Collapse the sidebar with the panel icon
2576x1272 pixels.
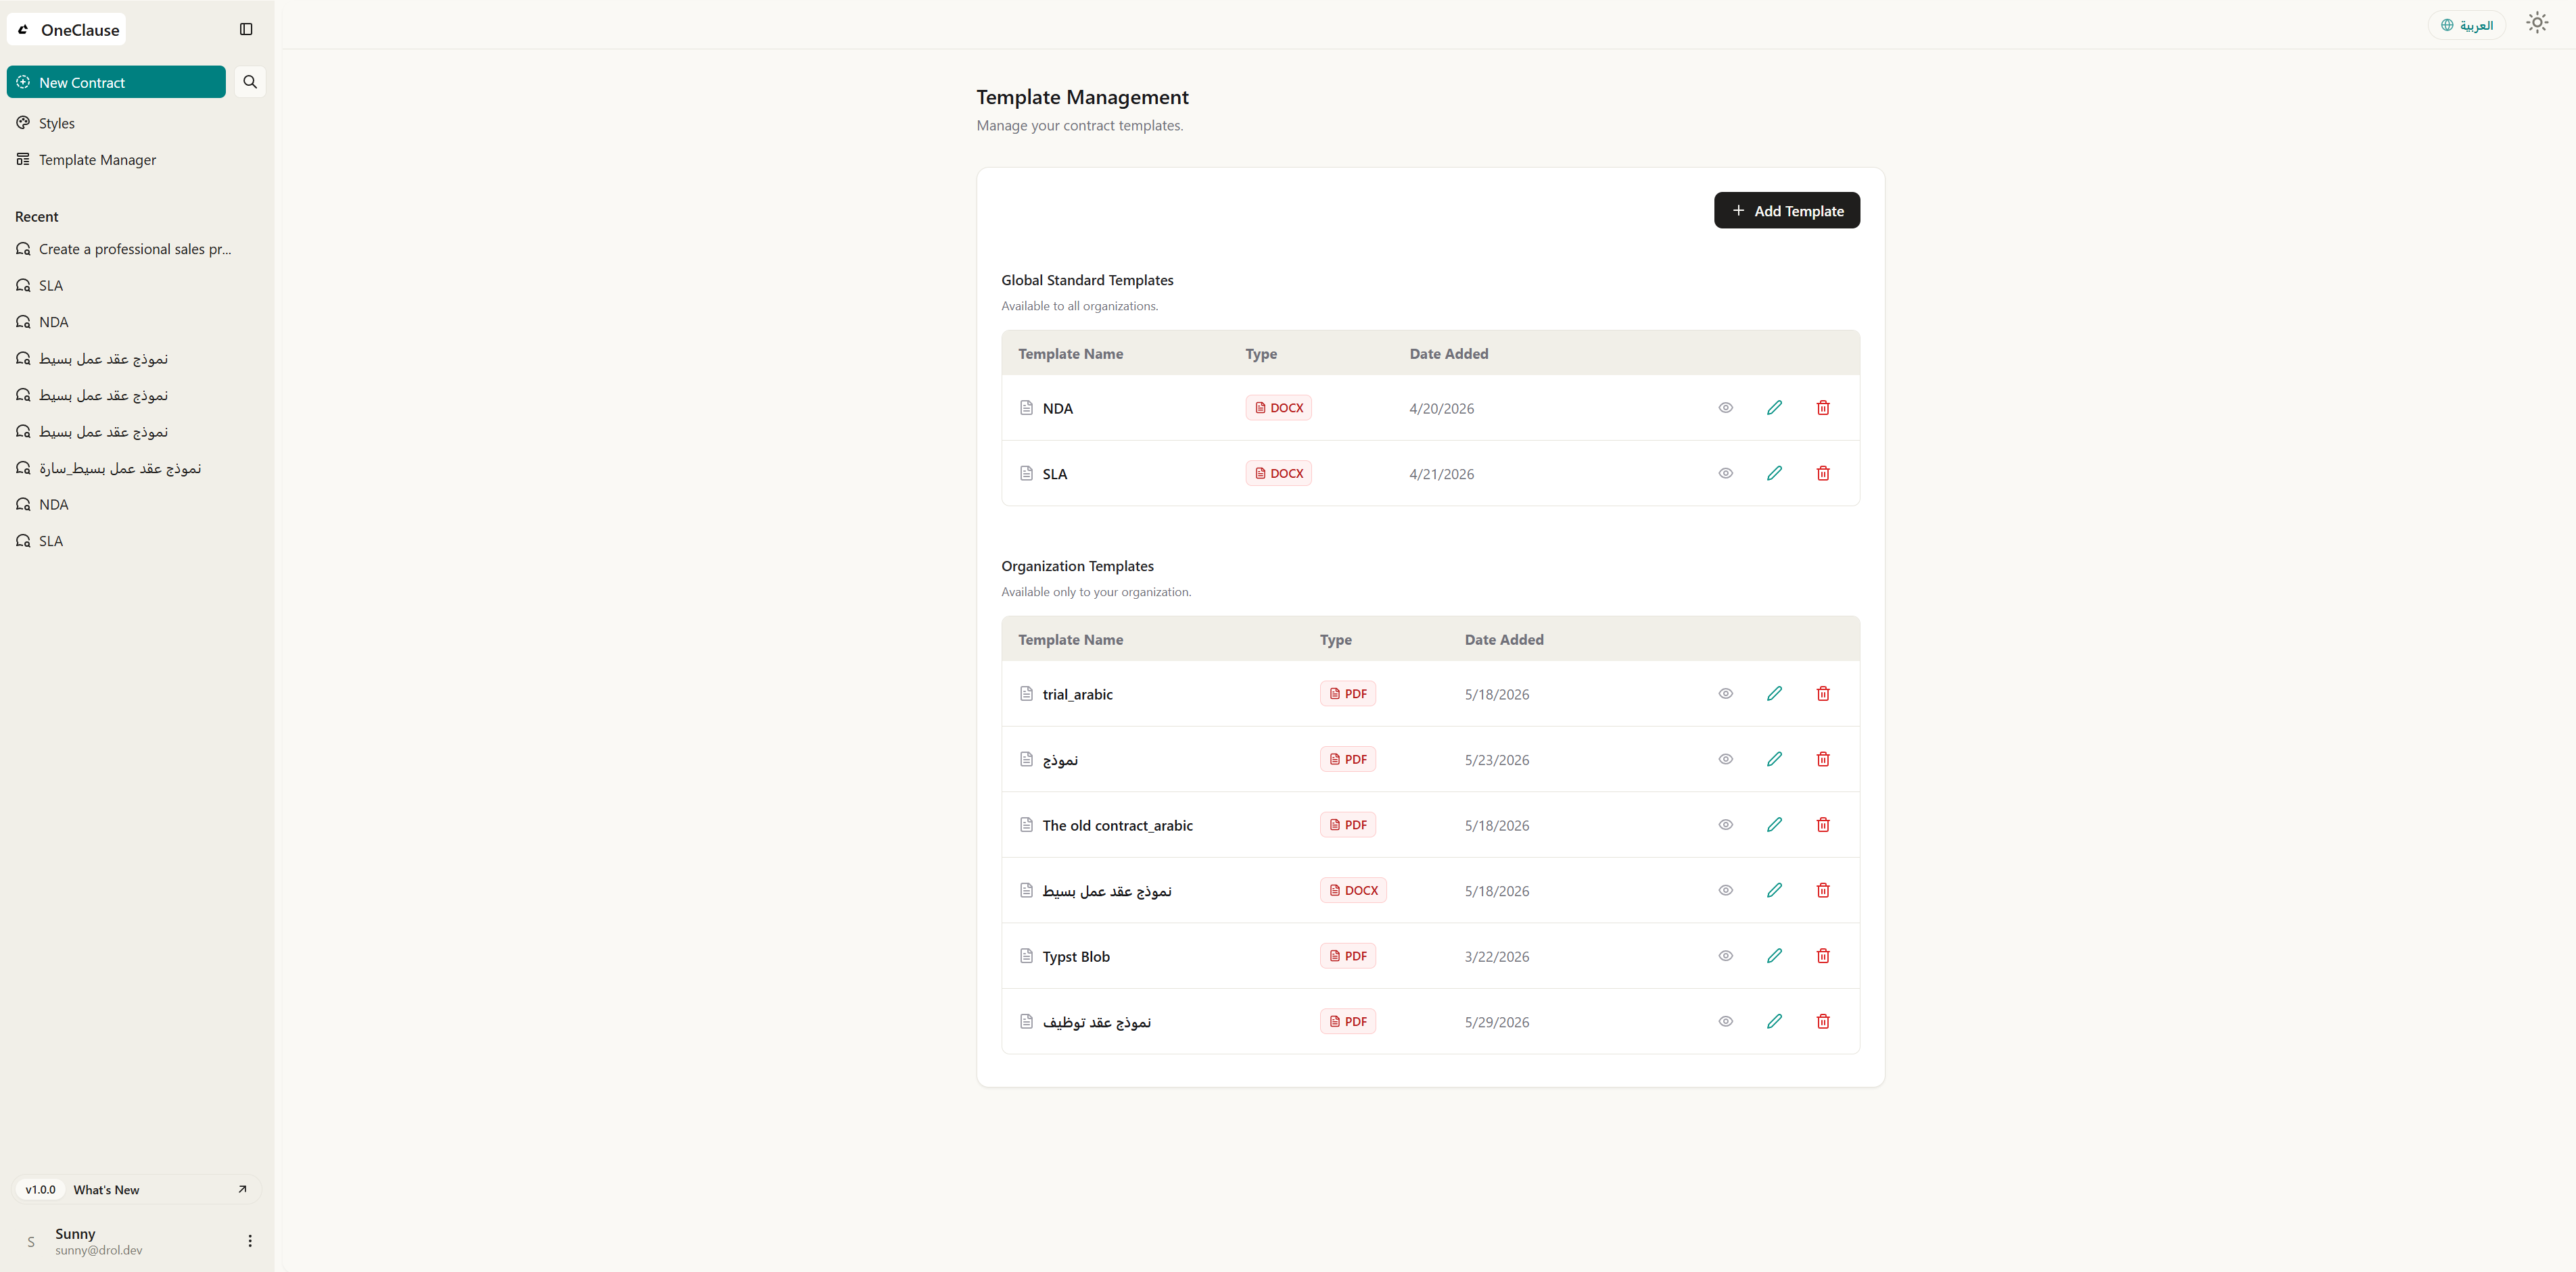[246, 29]
